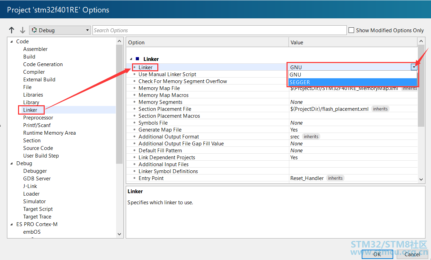Select Target Script category
431x260 pixels.
coord(38,209)
